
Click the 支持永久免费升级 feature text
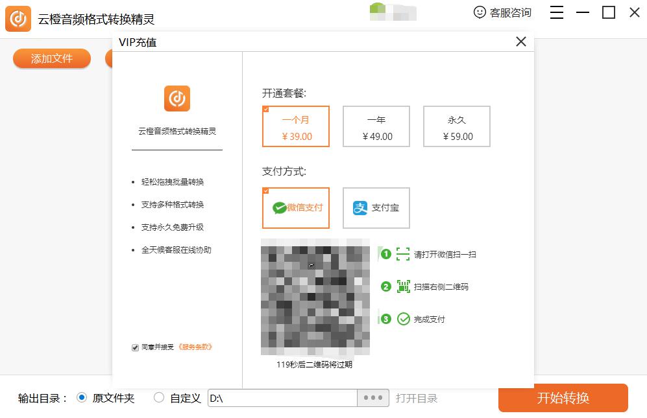click(173, 227)
